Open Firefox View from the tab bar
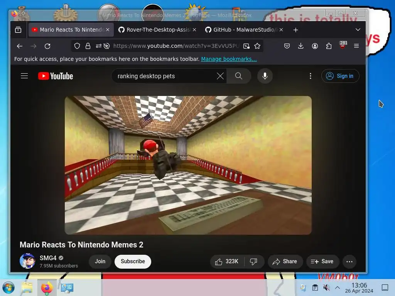 click(x=18, y=30)
